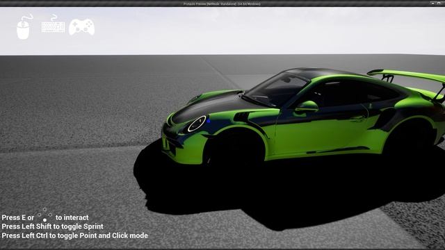Click the gamepad controller icon
This screenshot has height=250, width=445.
coord(82,27)
